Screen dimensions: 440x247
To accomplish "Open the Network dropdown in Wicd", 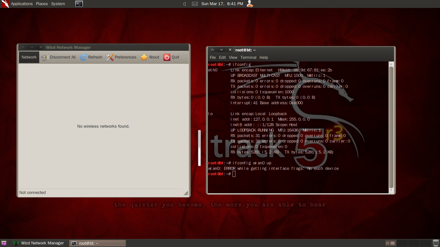I will [x=29, y=57].
